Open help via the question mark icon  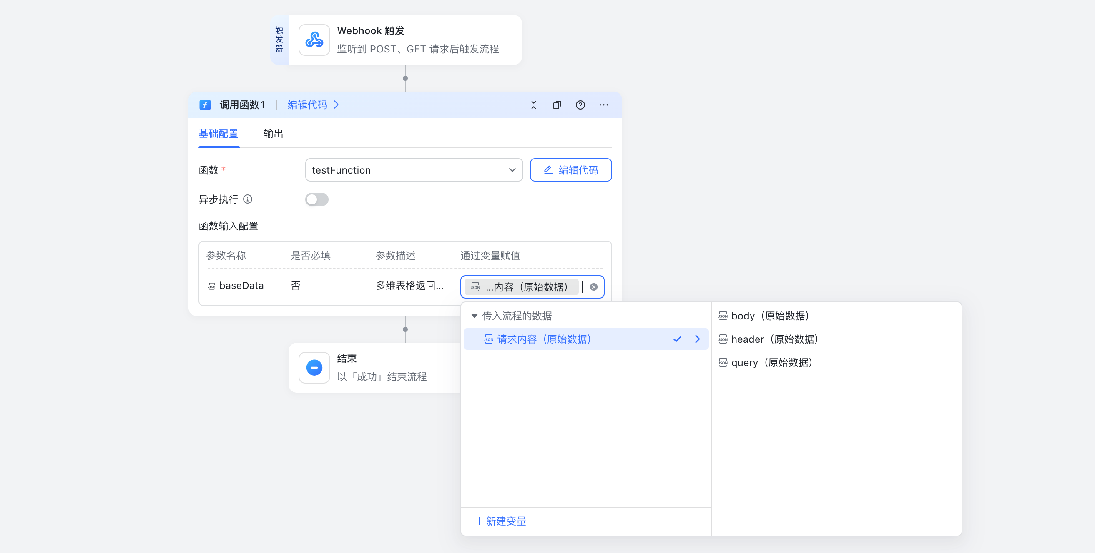click(x=580, y=105)
